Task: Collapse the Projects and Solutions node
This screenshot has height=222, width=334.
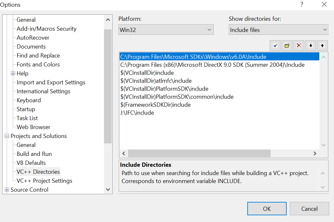Action: 7,136
